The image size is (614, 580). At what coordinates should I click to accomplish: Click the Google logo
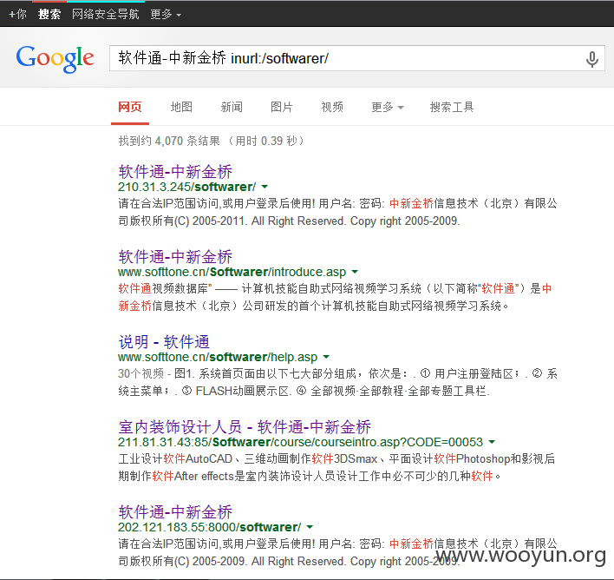click(x=55, y=59)
